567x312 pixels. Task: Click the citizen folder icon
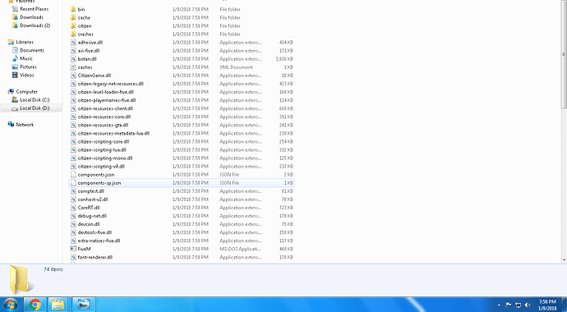point(73,26)
